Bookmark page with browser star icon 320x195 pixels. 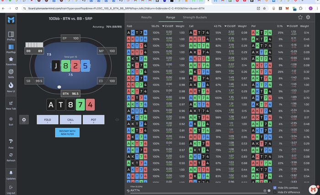pos(265,8)
